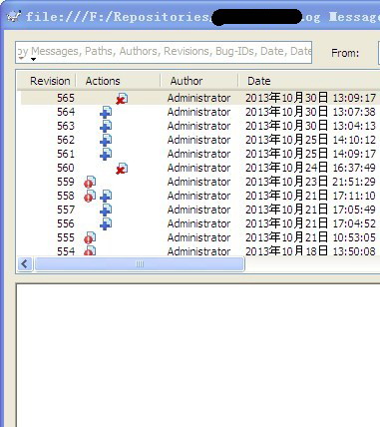Select revision number 556

point(66,223)
